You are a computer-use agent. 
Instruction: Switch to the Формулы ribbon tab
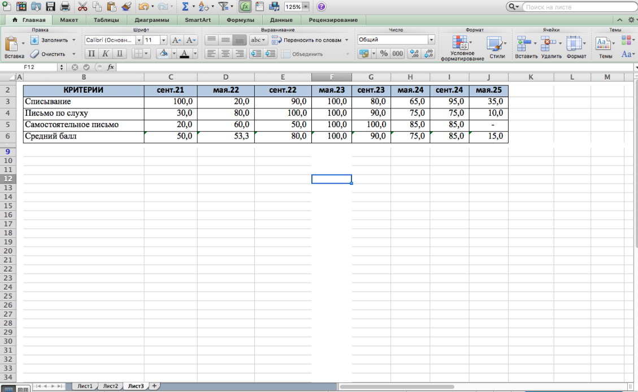[240, 20]
